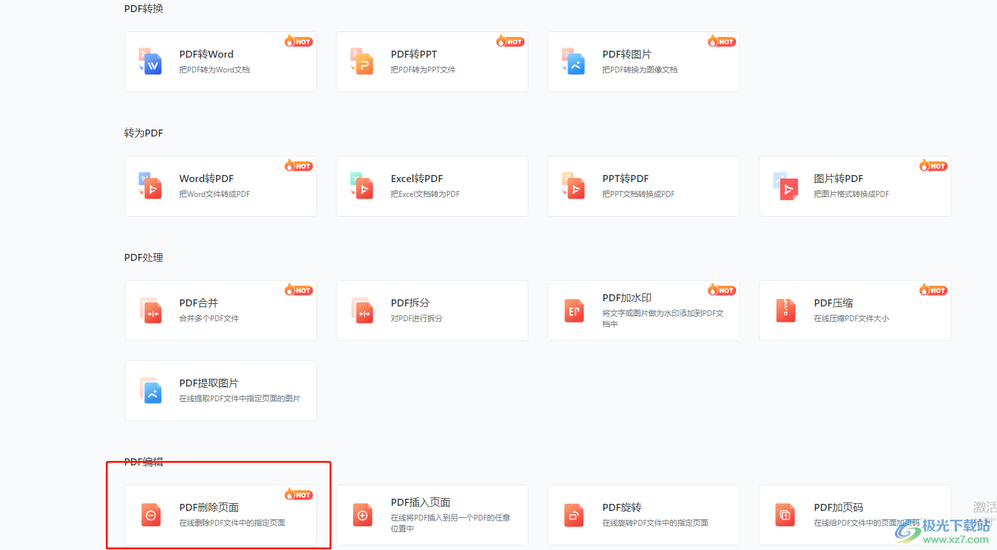This screenshot has width=997, height=550.
Task: Click HOT badge on PDF转PPT card
Action: pos(510,41)
